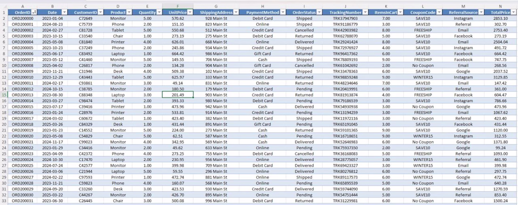Expand the ItemsInCart filter dropdown
Screen dimensions: 518x205
pos(400,13)
